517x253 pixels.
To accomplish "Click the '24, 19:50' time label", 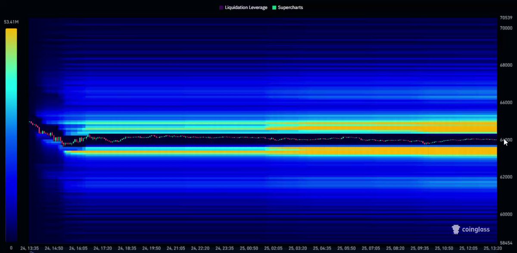I will (152, 248).
